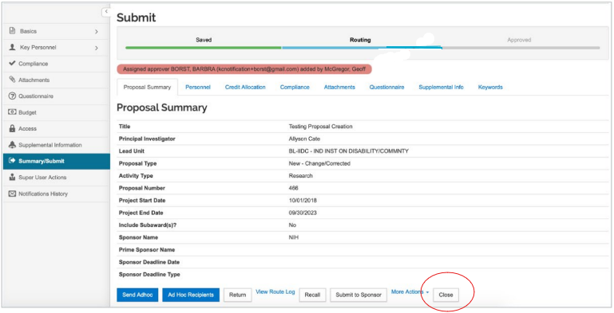Click the Routing step in progress bar
This screenshot has width=614, height=313.
(x=360, y=40)
